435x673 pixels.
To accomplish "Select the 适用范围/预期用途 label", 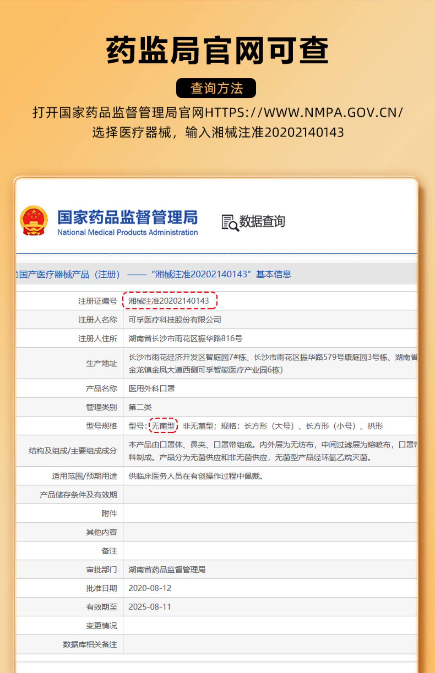I will [x=84, y=476].
